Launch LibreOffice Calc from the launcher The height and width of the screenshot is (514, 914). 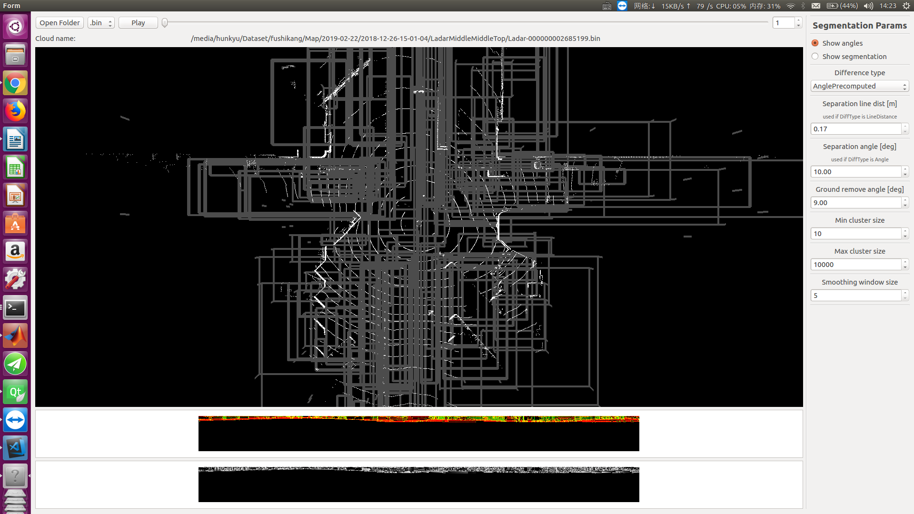click(15, 167)
